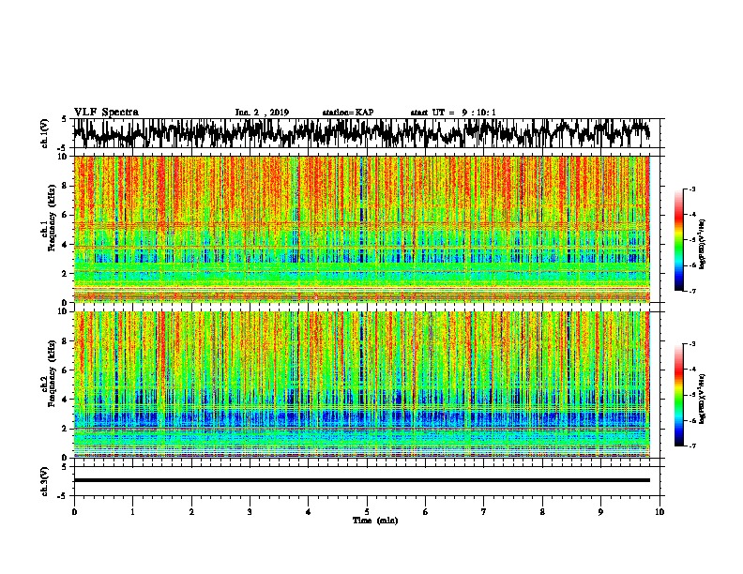Viewport: 743px width, 574px height.
Task: Click the ch.1 spectrogram plot area
Action: (x=362, y=229)
